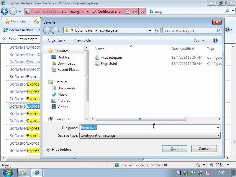Expand the File name dropdown arrow

(218, 128)
